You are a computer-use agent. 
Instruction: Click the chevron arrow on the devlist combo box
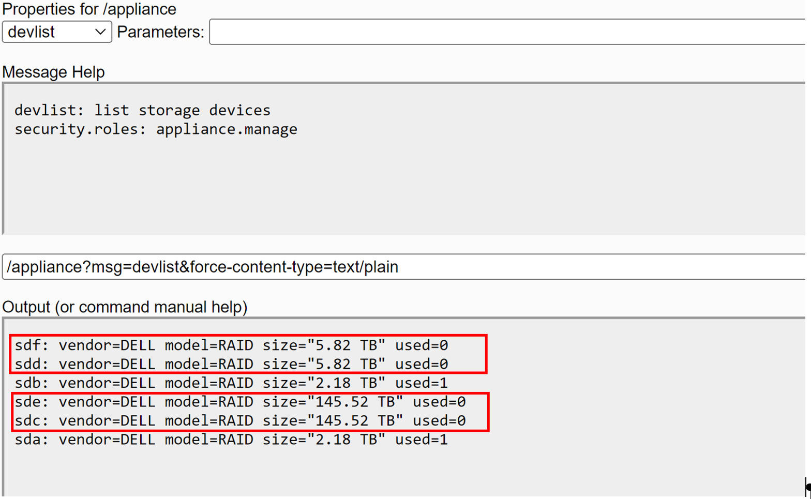[x=100, y=32]
